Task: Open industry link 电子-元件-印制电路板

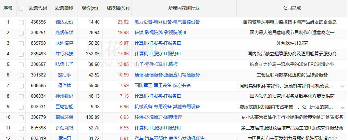Action: click(x=156, y=64)
